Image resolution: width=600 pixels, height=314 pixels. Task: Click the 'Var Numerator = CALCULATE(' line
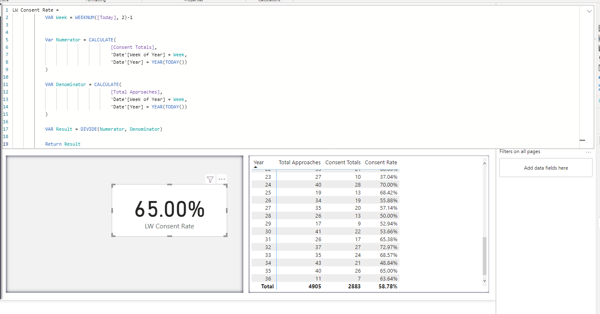coord(81,40)
